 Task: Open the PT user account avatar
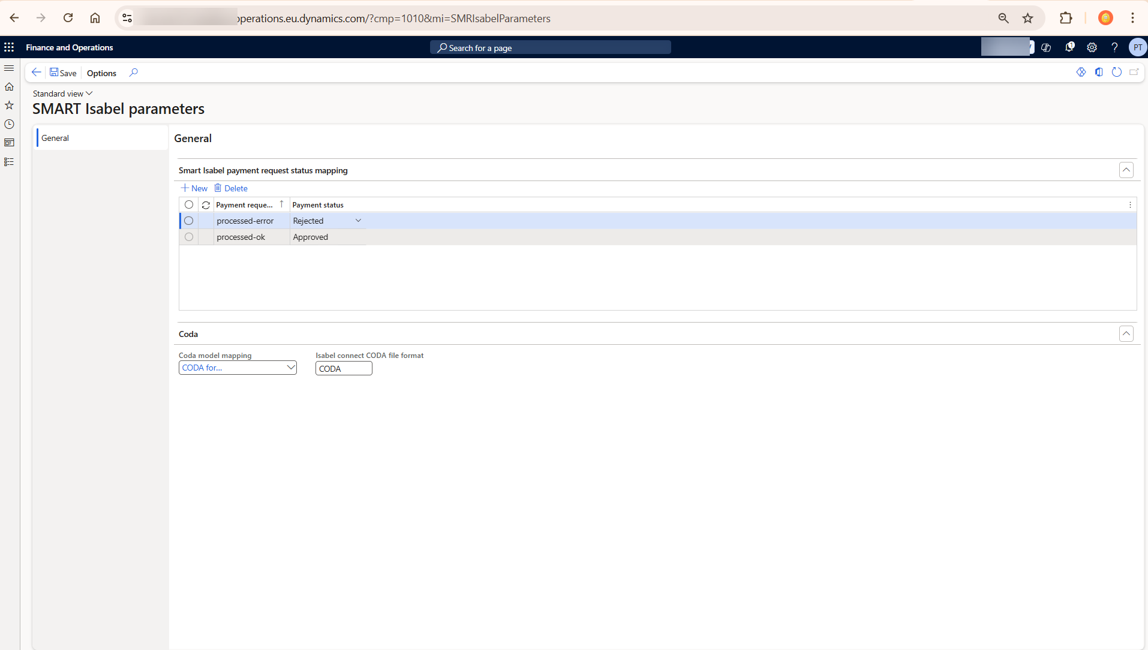pos(1137,47)
